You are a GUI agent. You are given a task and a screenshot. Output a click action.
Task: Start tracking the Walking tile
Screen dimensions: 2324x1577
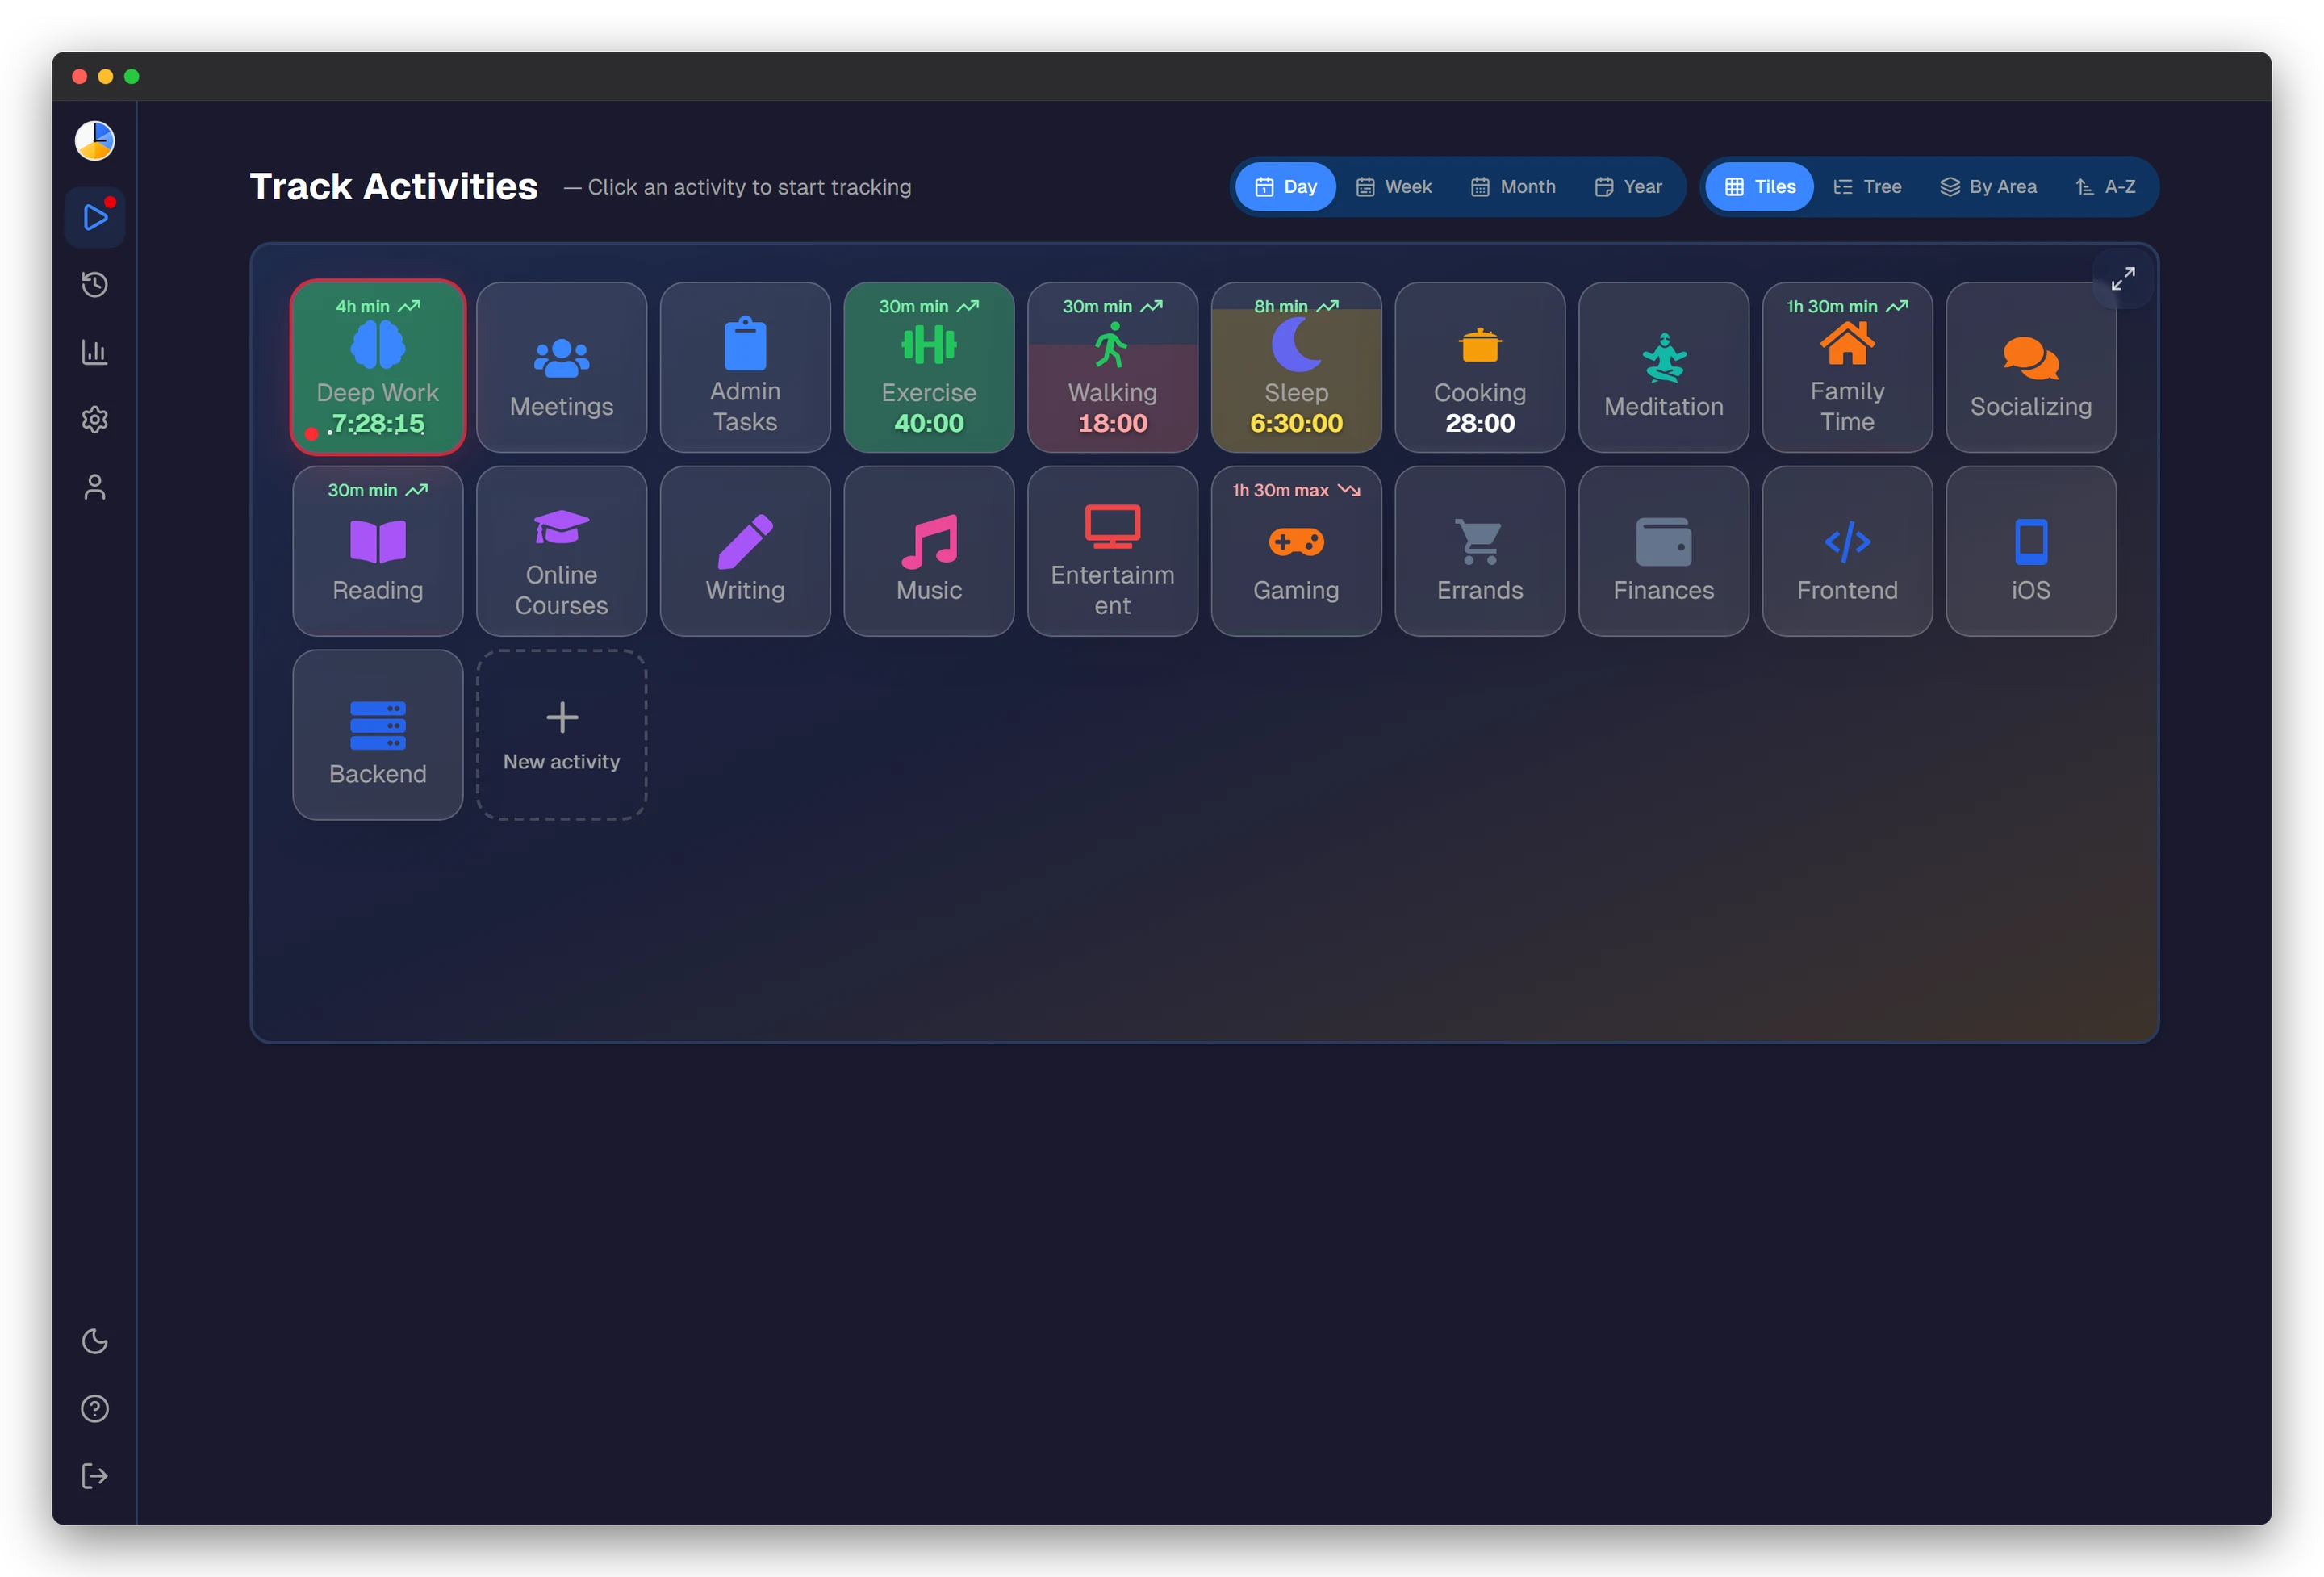tap(1113, 367)
